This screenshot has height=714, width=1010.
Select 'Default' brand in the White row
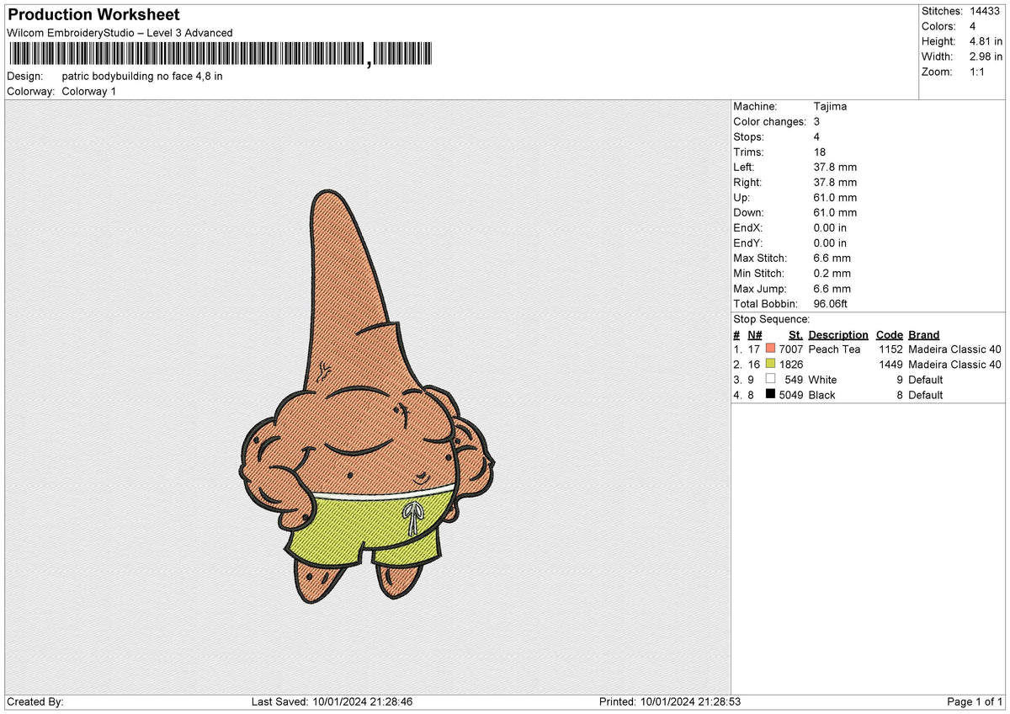pos(926,380)
